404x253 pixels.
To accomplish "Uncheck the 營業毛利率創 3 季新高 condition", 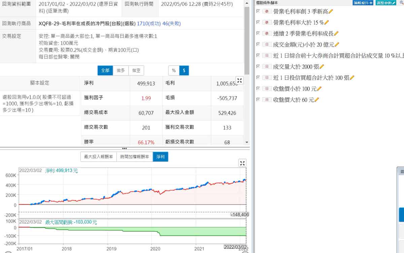I will 258,11.
